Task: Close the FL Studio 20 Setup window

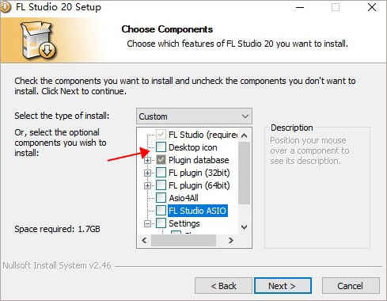Action: tap(372, 7)
